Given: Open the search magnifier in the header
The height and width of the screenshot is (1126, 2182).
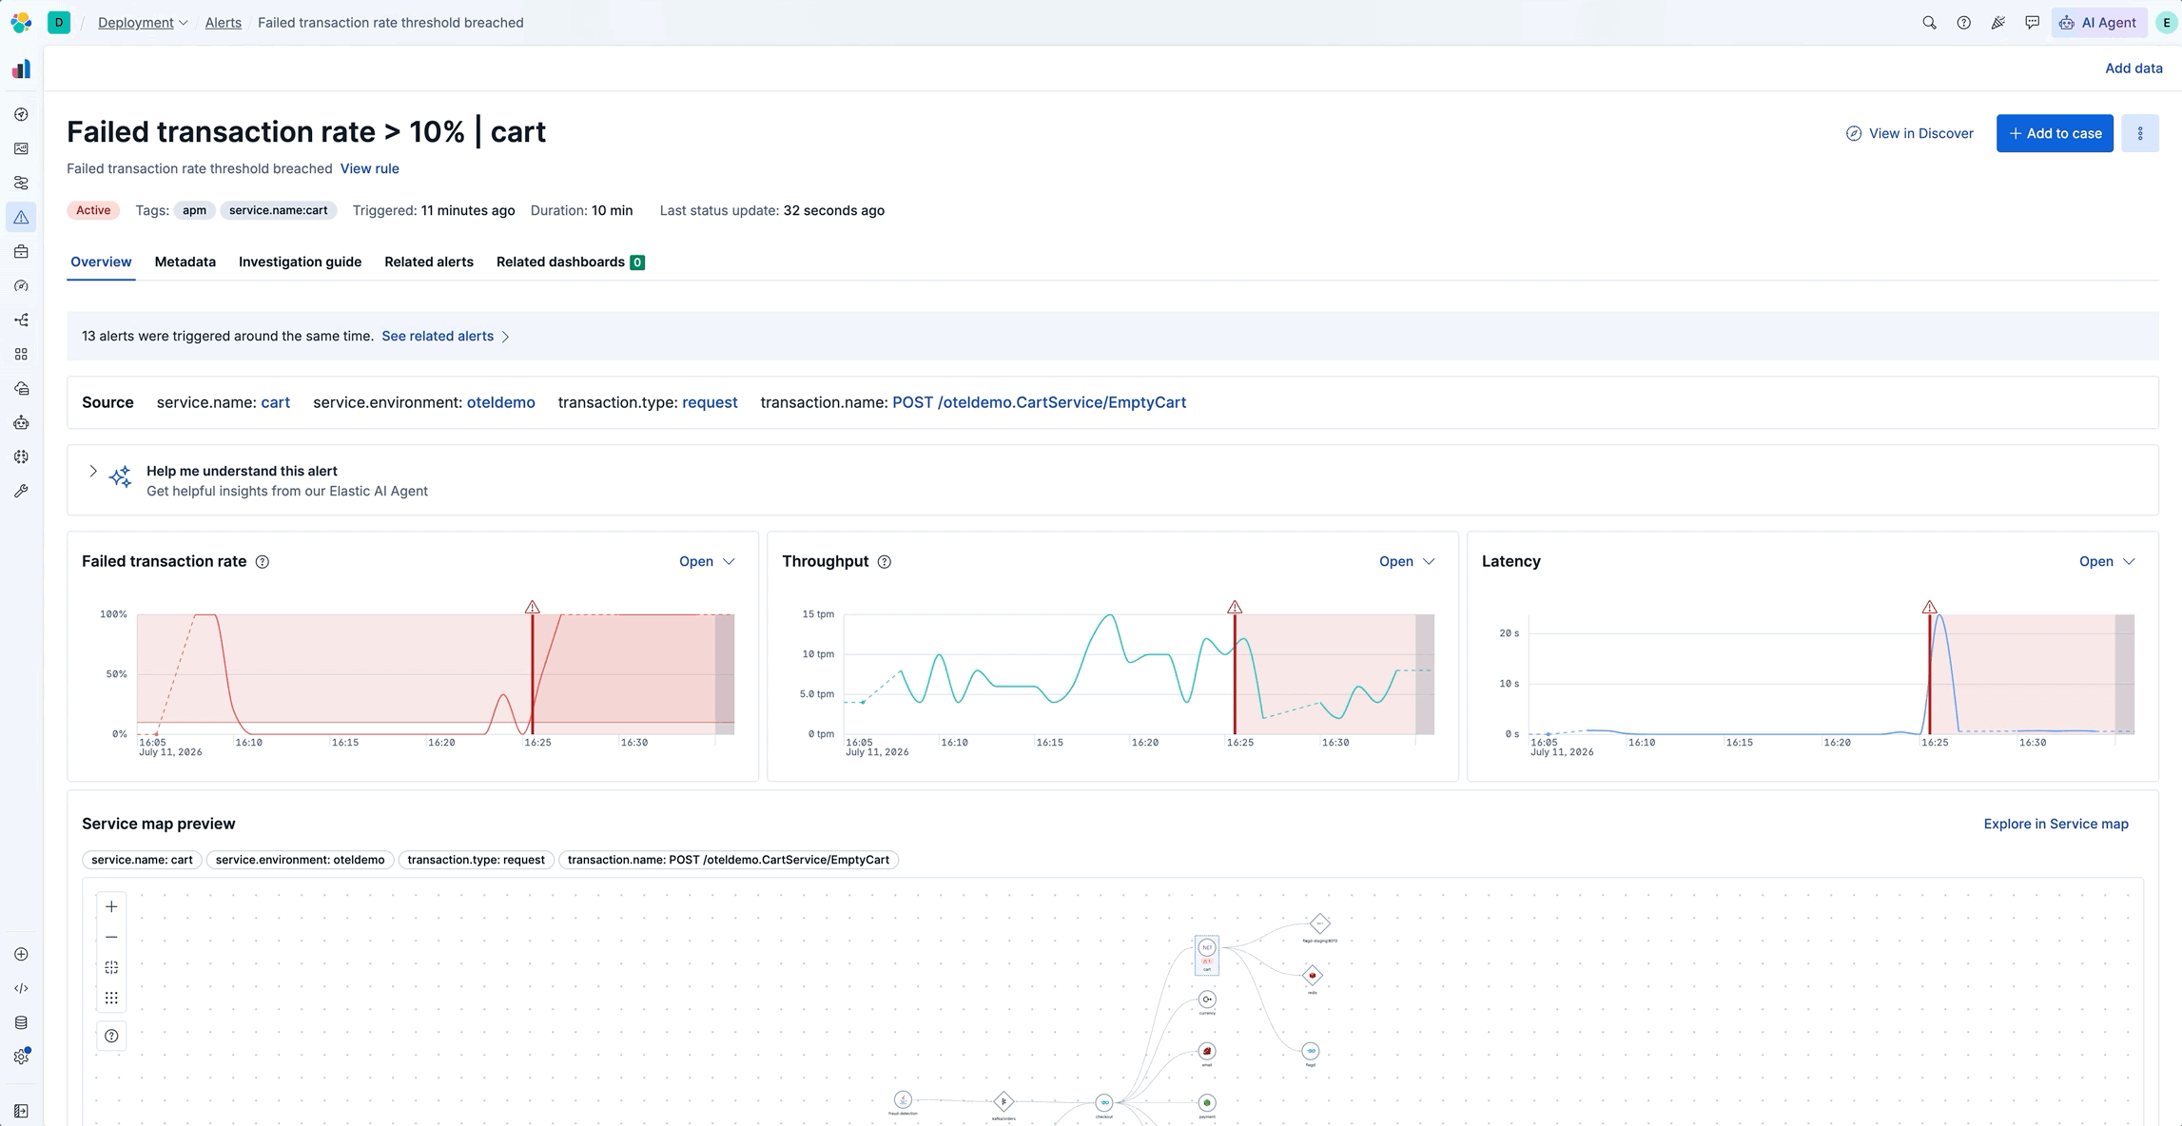Looking at the screenshot, I should click(1929, 23).
